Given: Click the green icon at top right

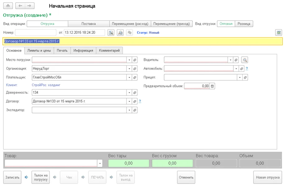Looking at the screenshot, I should pos(279,32).
